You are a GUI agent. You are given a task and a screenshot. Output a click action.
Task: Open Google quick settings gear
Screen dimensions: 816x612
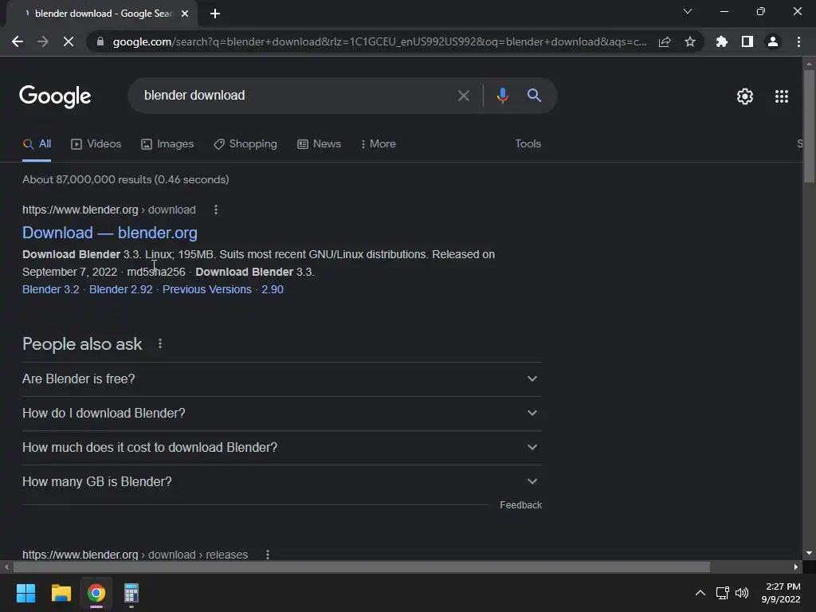tap(745, 96)
